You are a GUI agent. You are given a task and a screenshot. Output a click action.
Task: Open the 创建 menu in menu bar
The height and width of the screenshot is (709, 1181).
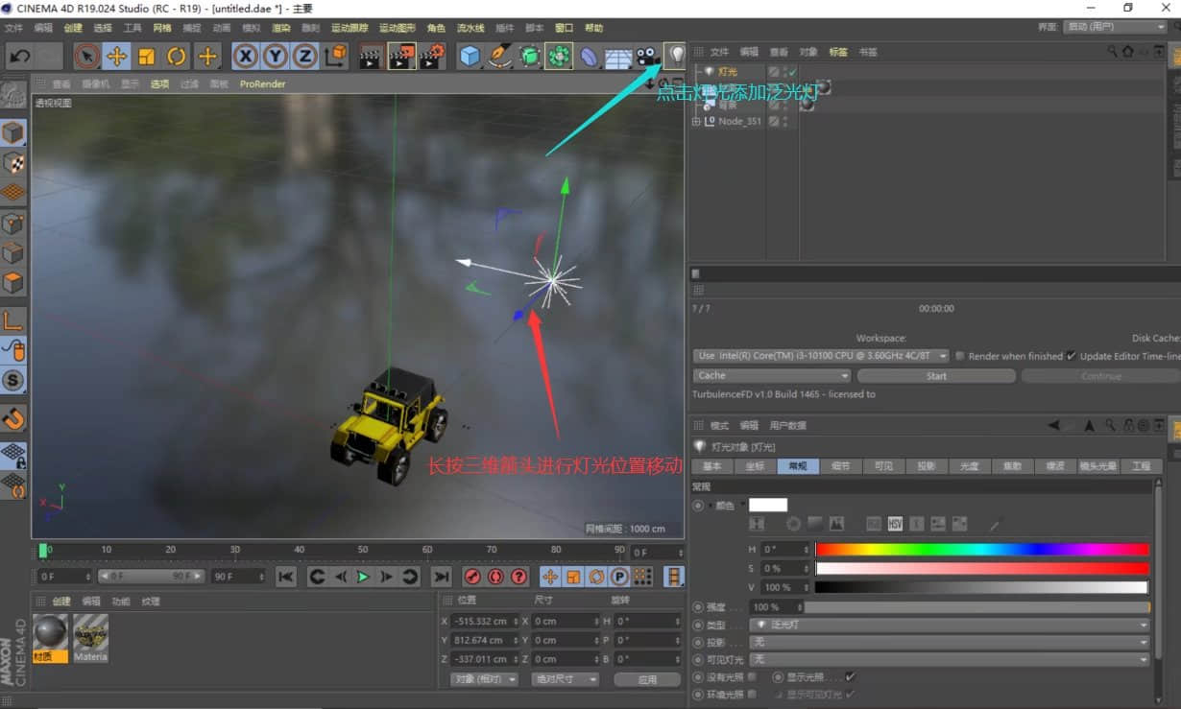coord(73,28)
